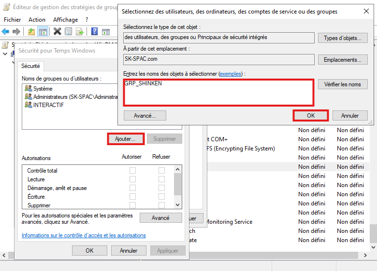The height and width of the screenshot is (271, 377).
Task: Check Refuser for Lecture
Action: pyautogui.click(x=161, y=179)
